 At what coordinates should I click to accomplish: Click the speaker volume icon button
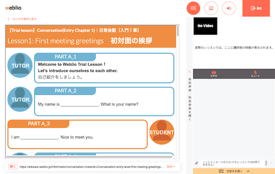coord(229,8)
